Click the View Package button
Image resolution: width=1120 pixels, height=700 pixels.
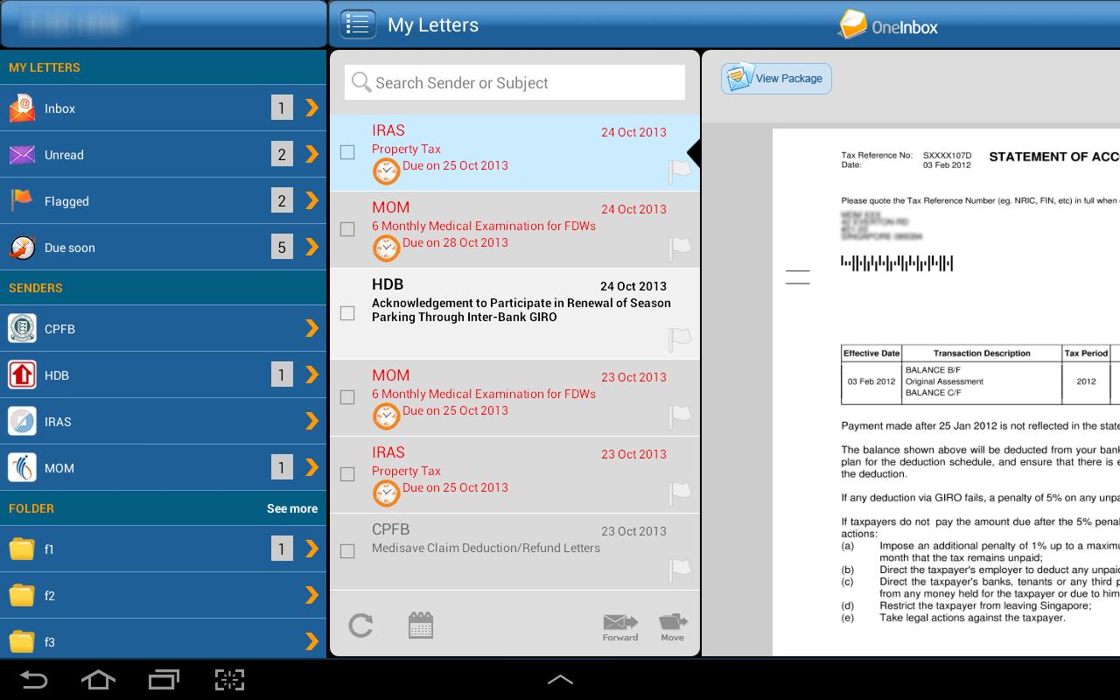(x=776, y=78)
